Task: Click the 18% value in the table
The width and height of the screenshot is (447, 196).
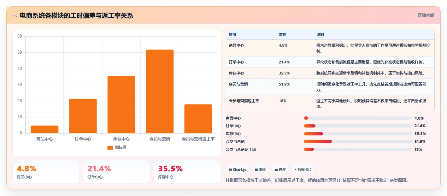Action: pyautogui.click(x=283, y=101)
